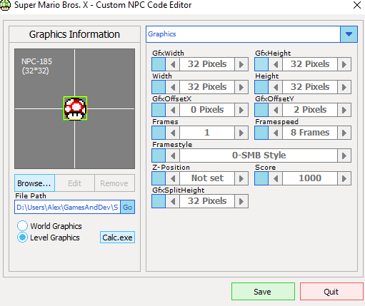Decrease Frames count with left arrow

tap(173, 133)
